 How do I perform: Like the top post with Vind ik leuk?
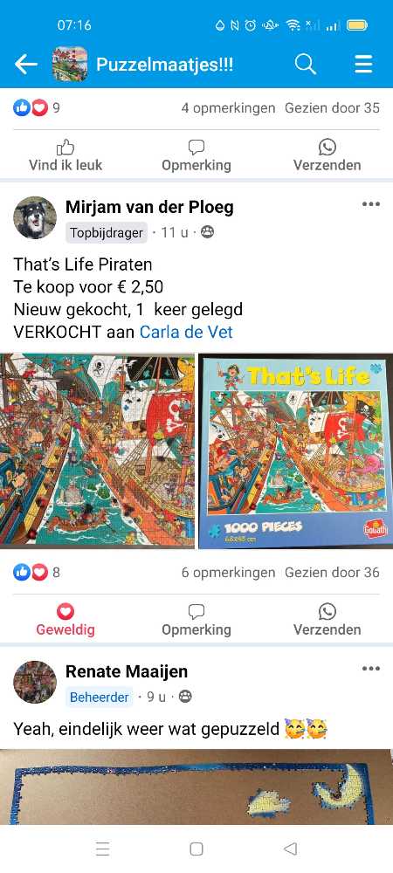click(65, 155)
